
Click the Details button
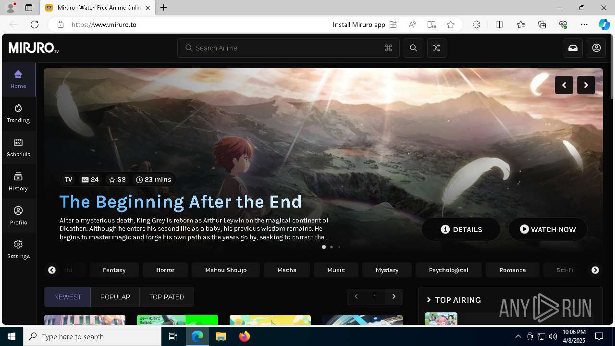(x=461, y=229)
